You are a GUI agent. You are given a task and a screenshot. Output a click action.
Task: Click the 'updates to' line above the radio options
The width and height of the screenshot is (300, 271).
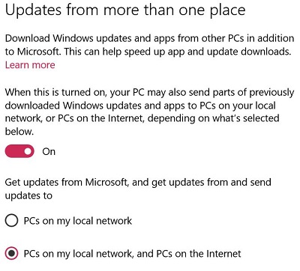point(28,195)
